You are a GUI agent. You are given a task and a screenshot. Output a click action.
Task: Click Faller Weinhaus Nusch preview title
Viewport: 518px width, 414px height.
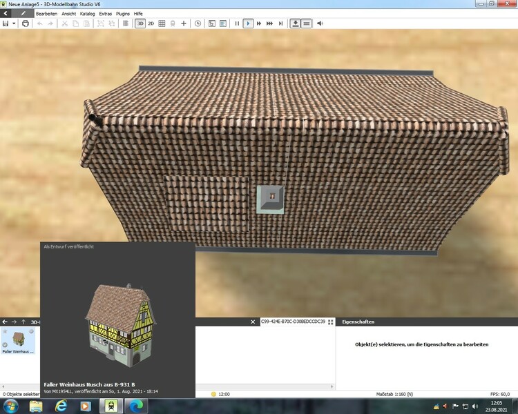89,384
